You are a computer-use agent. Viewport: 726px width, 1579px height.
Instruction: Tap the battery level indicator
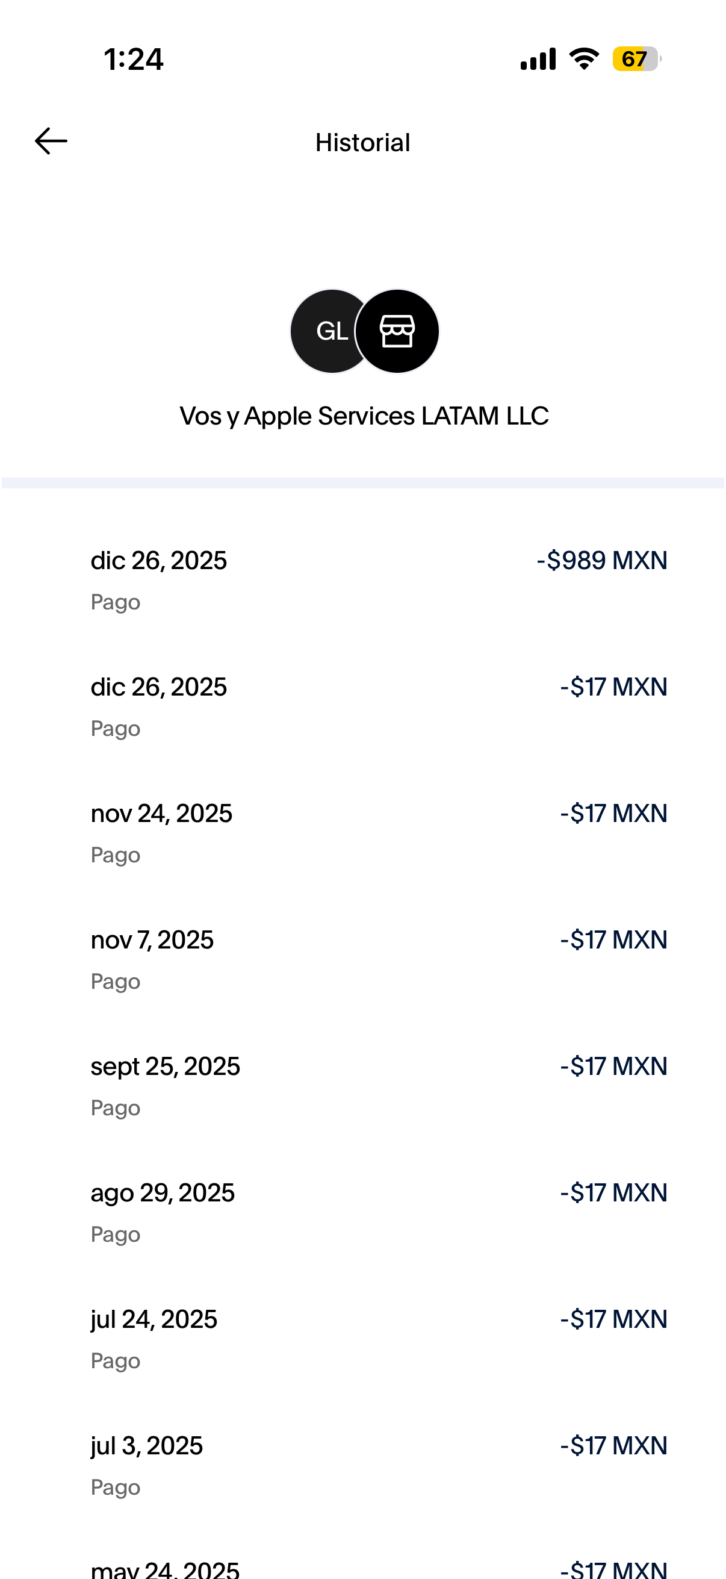point(636,59)
